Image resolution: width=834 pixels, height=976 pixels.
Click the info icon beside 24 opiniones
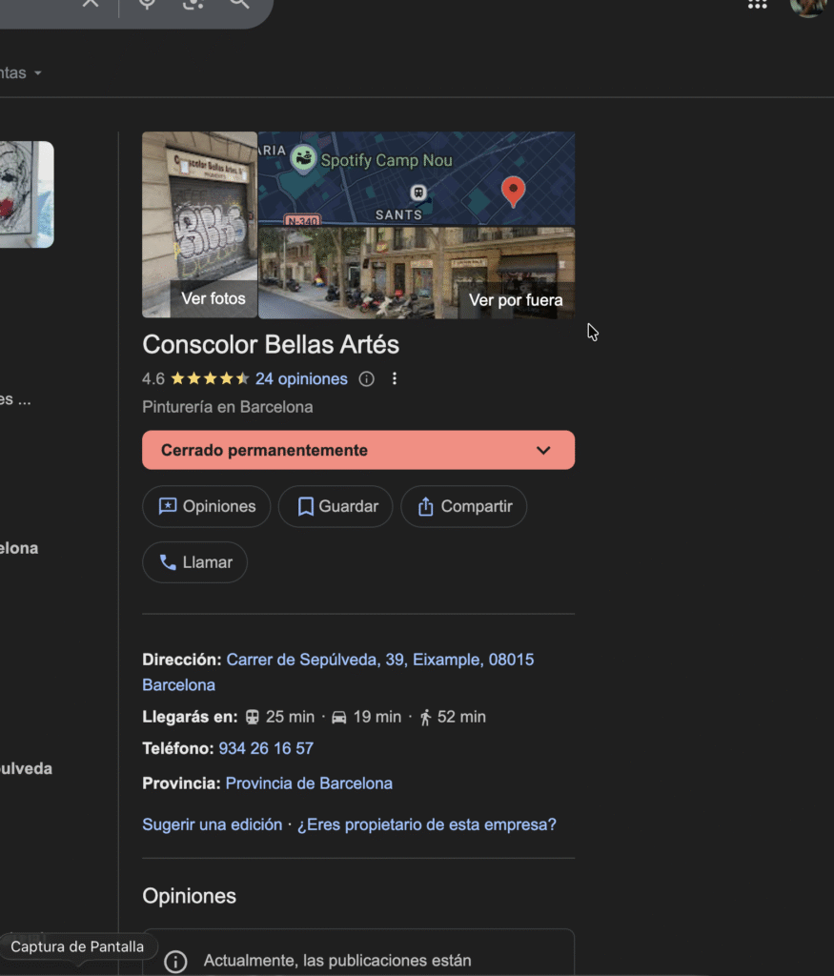(366, 379)
